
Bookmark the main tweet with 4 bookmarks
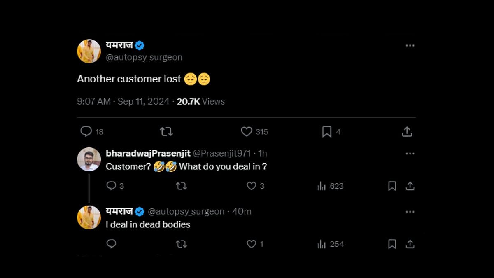coord(327,131)
